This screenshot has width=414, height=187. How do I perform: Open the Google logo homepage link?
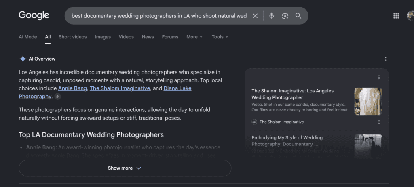click(x=34, y=15)
